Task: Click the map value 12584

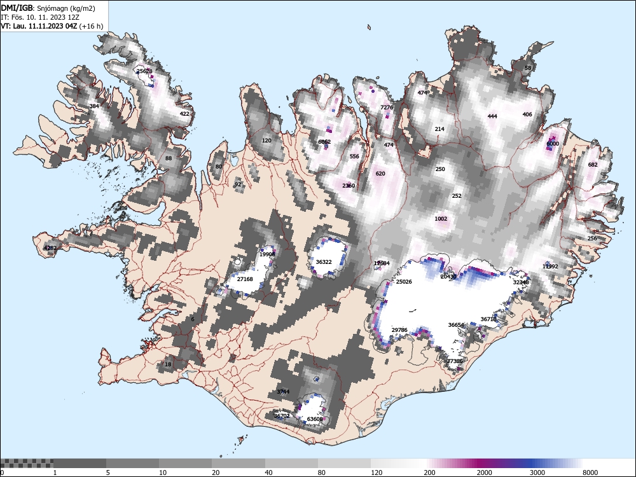Action: [382, 263]
